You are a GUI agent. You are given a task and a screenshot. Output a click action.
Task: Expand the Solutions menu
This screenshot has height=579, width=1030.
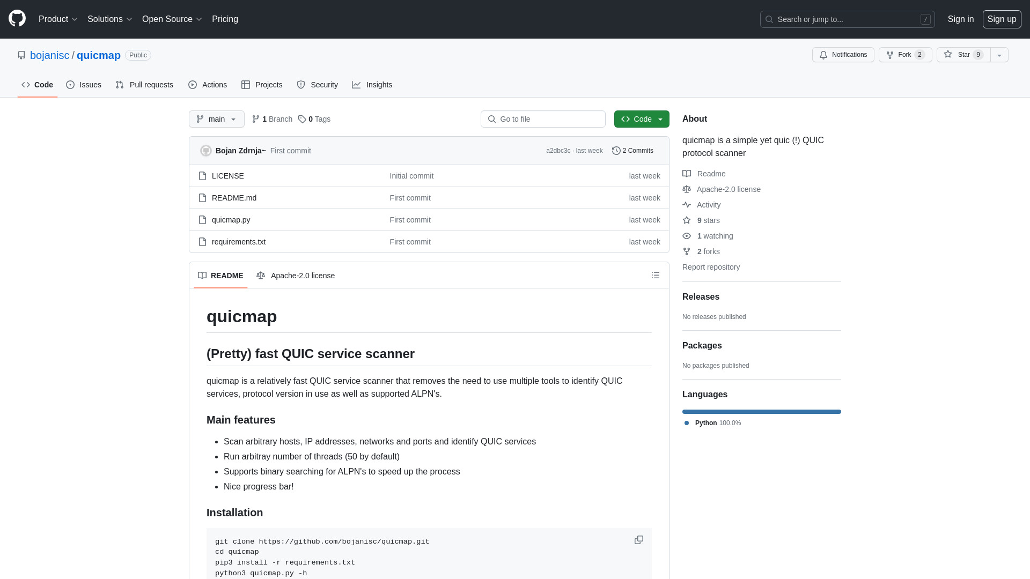[x=109, y=19]
